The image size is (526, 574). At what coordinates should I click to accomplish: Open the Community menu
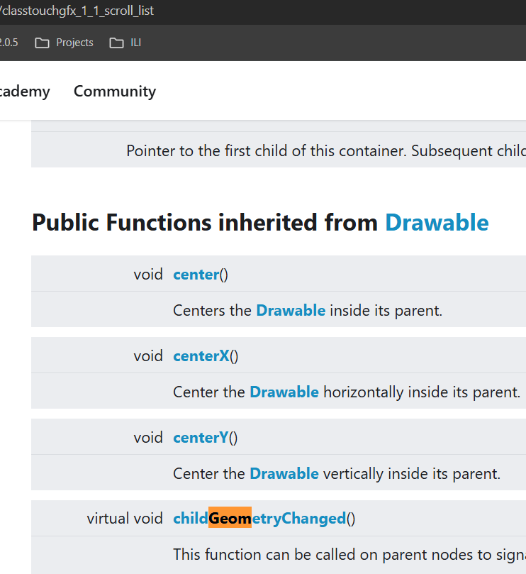tap(114, 91)
